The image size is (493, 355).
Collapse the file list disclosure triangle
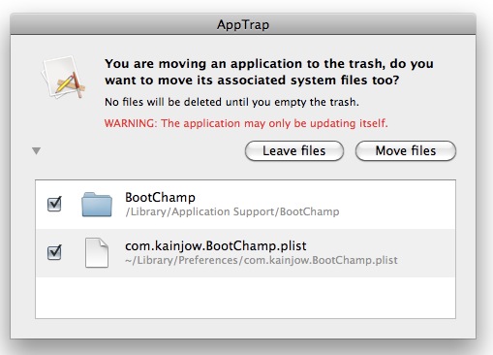pos(36,150)
